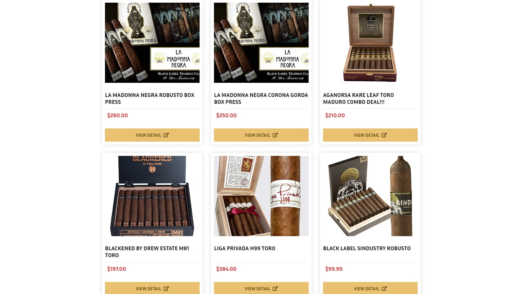Screen dimensions: 523x294
Task: Open Aganorsa Rare Leaf Toro Maduro title
Action: click(358, 98)
